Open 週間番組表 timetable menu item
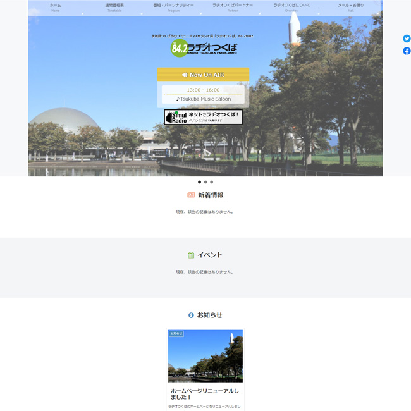The height and width of the screenshot is (411, 411). coord(114,7)
